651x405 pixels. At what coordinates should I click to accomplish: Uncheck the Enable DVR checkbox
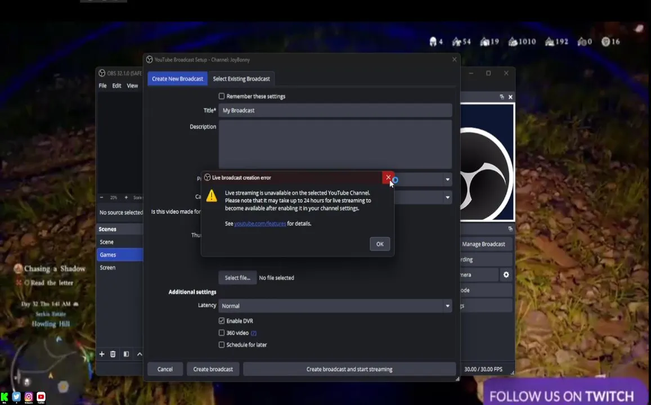(222, 321)
